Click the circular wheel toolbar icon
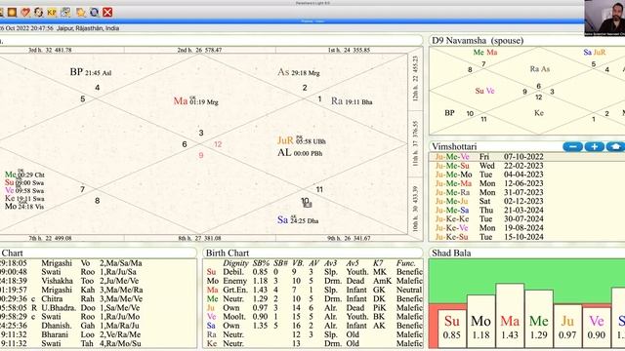625x351 pixels. coord(39,13)
